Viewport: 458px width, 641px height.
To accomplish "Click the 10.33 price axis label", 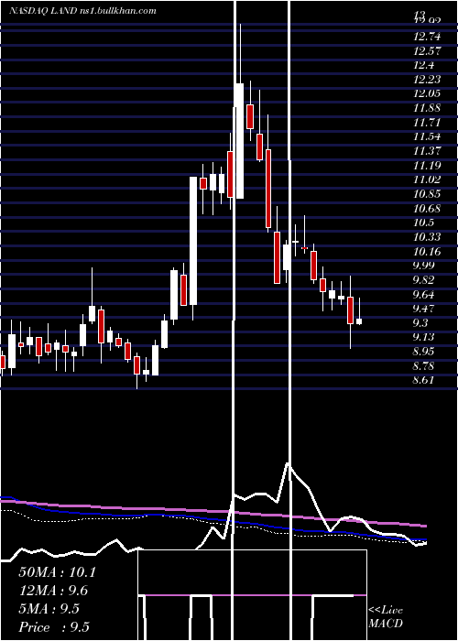I will click(x=427, y=237).
